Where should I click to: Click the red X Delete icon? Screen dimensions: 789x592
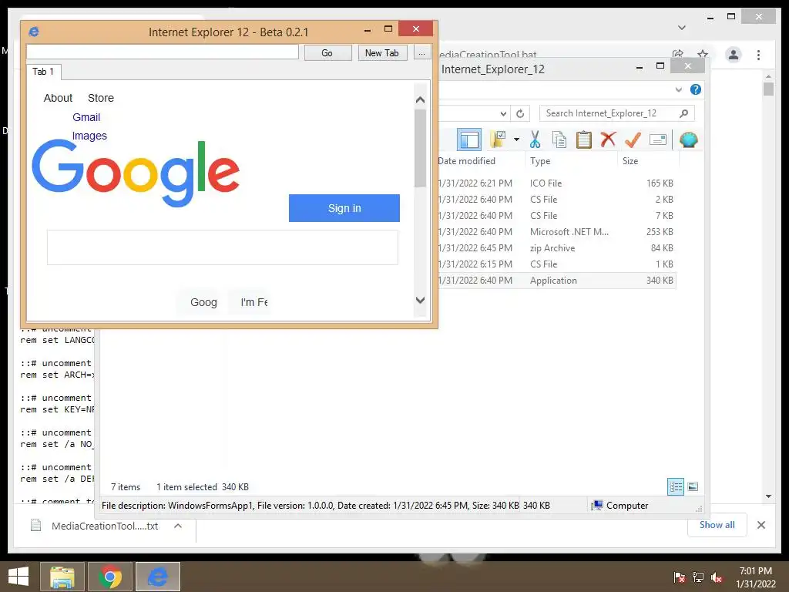609,139
